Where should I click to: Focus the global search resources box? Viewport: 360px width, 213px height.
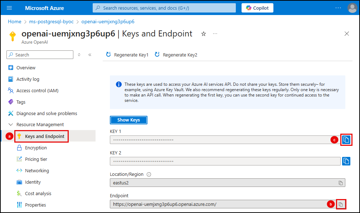click(164, 8)
